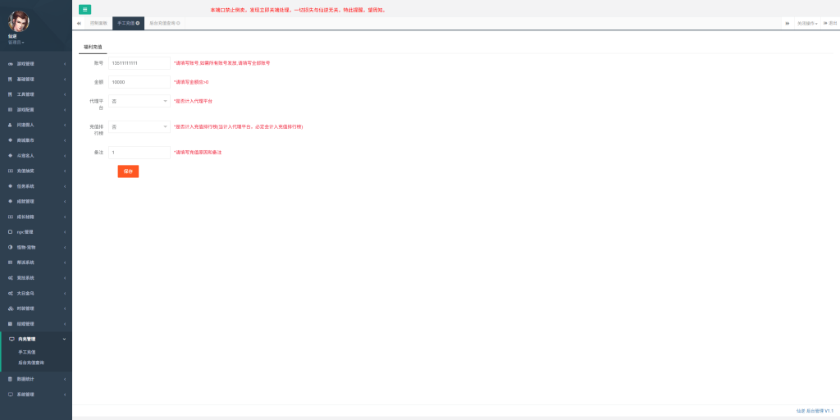The image size is (840, 420).
Task: Click the 问道假人 person icon in sidebar
Action: [10, 125]
